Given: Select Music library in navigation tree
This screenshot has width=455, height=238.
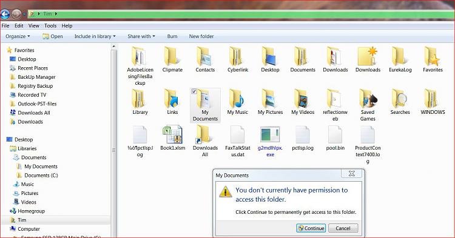Looking at the screenshot, I should click(24, 184).
